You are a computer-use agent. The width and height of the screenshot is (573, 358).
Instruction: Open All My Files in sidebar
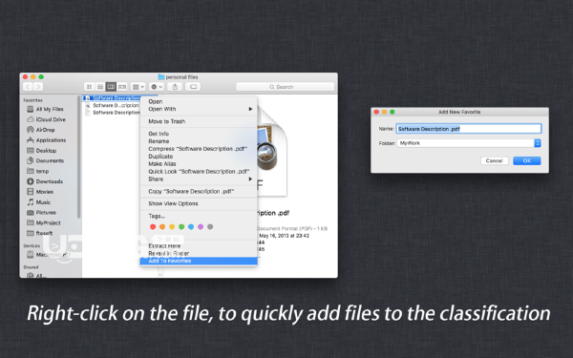pos(50,109)
